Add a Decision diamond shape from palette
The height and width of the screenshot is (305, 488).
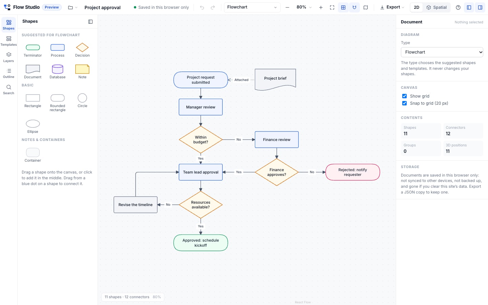tap(82, 50)
